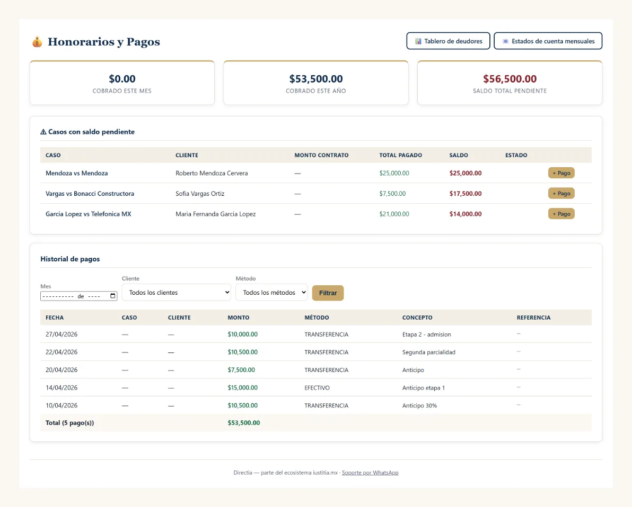Expand the Todos los métodos dropdown
This screenshot has height=507, width=632.
click(x=271, y=293)
